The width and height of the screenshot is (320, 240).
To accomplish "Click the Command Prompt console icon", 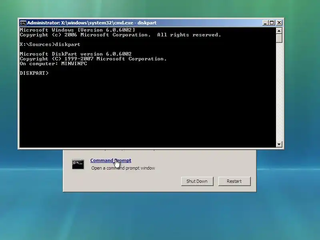I will (78, 164).
